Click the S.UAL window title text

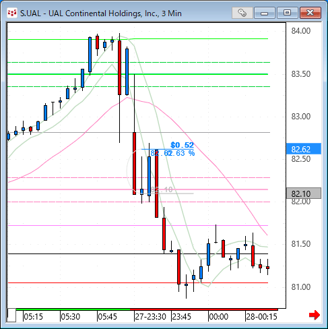[101, 13]
